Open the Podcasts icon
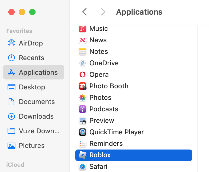The width and height of the screenshot is (209, 172). [x=83, y=109]
